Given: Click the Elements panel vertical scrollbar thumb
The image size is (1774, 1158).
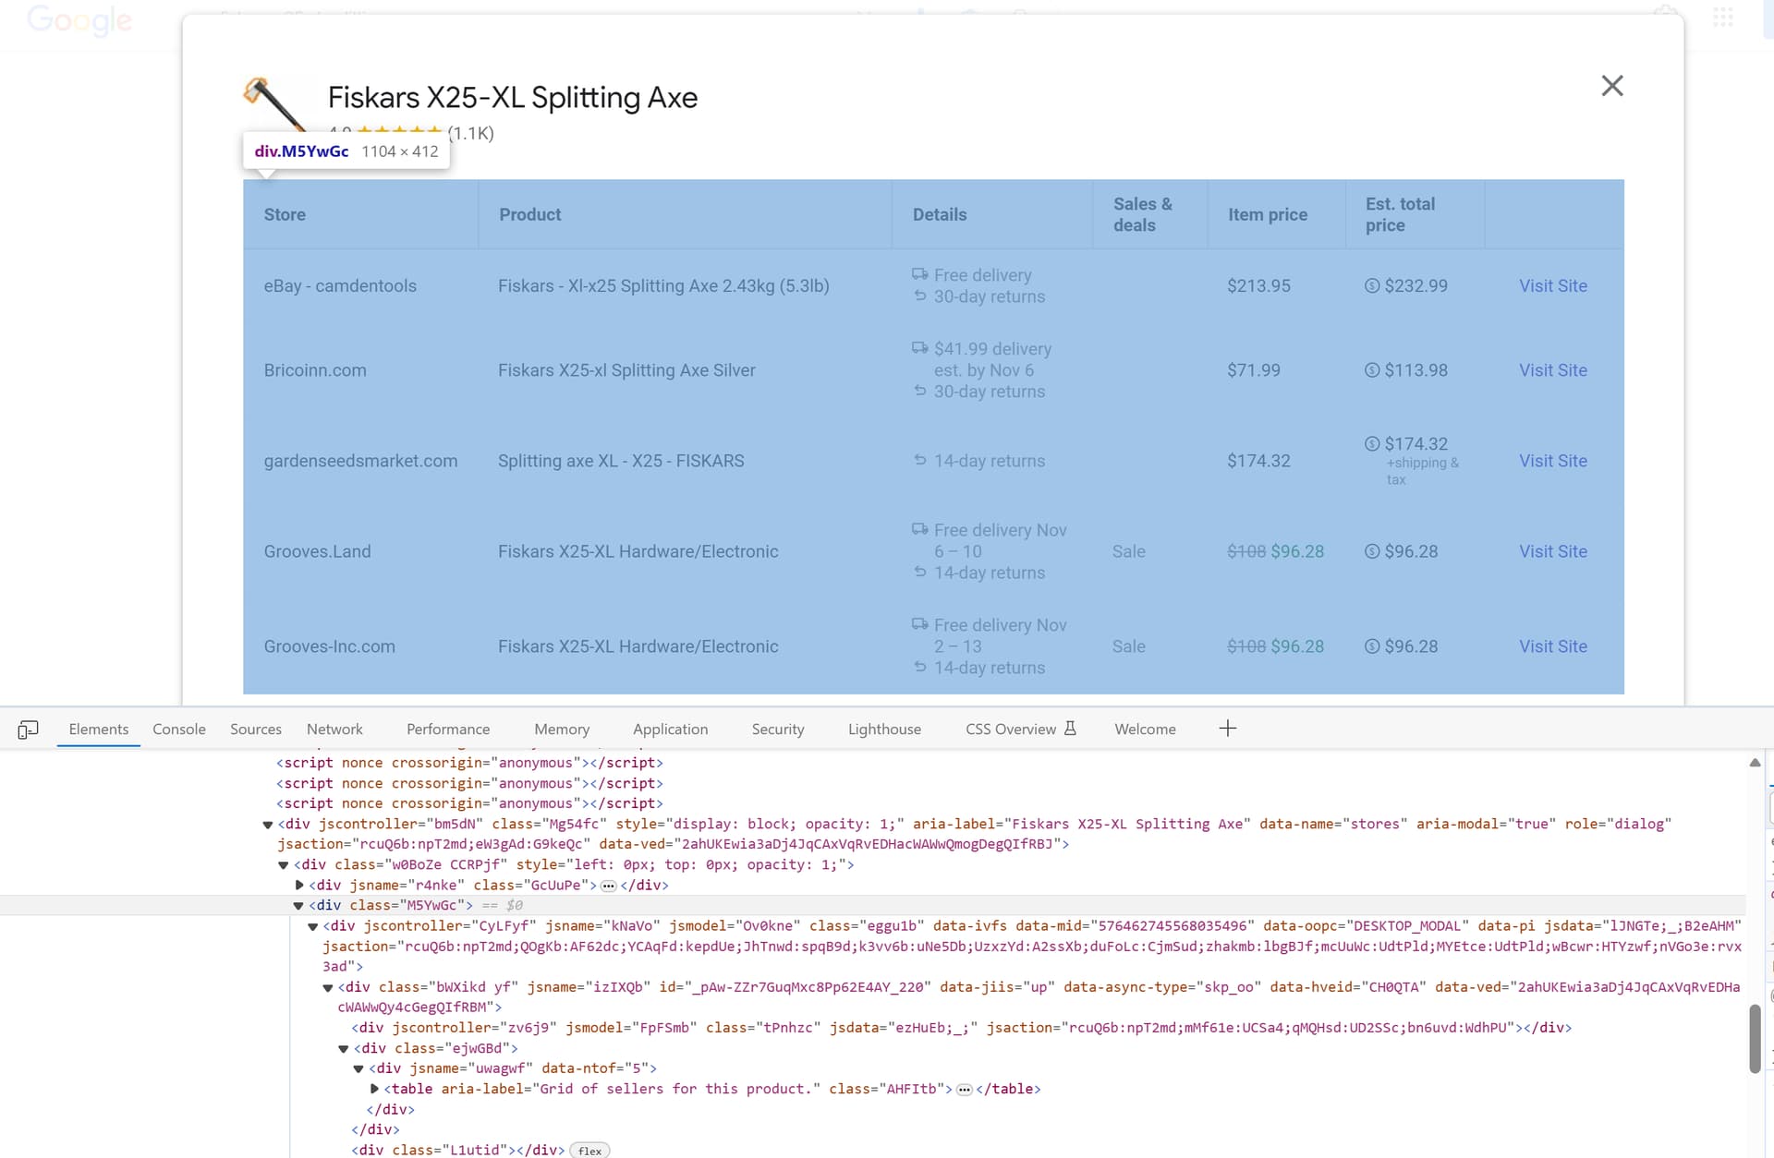Looking at the screenshot, I should coord(1755,1039).
